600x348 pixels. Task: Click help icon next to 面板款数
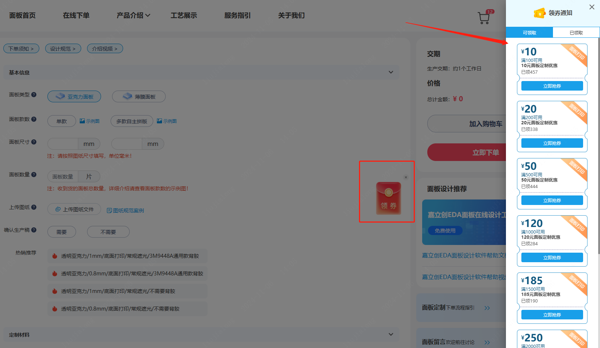pos(34,119)
